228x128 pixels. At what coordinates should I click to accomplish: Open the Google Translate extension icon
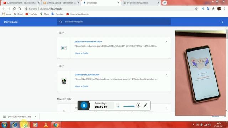point(208,9)
